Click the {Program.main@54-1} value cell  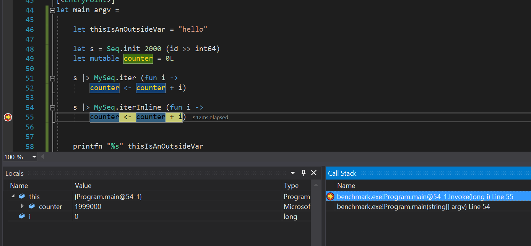pos(108,196)
